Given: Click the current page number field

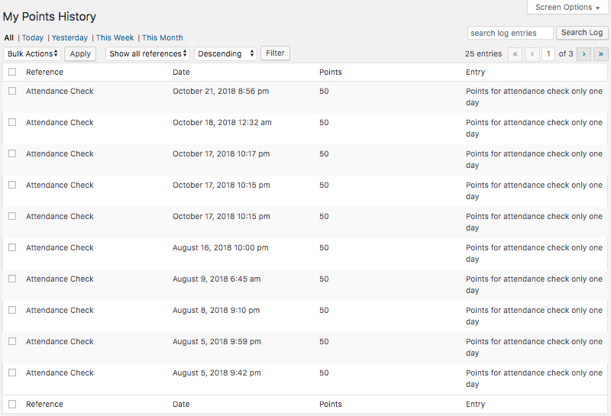Looking at the screenshot, I should point(548,54).
